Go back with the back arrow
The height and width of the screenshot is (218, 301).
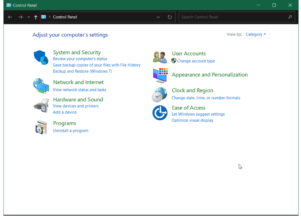click(10, 17)
